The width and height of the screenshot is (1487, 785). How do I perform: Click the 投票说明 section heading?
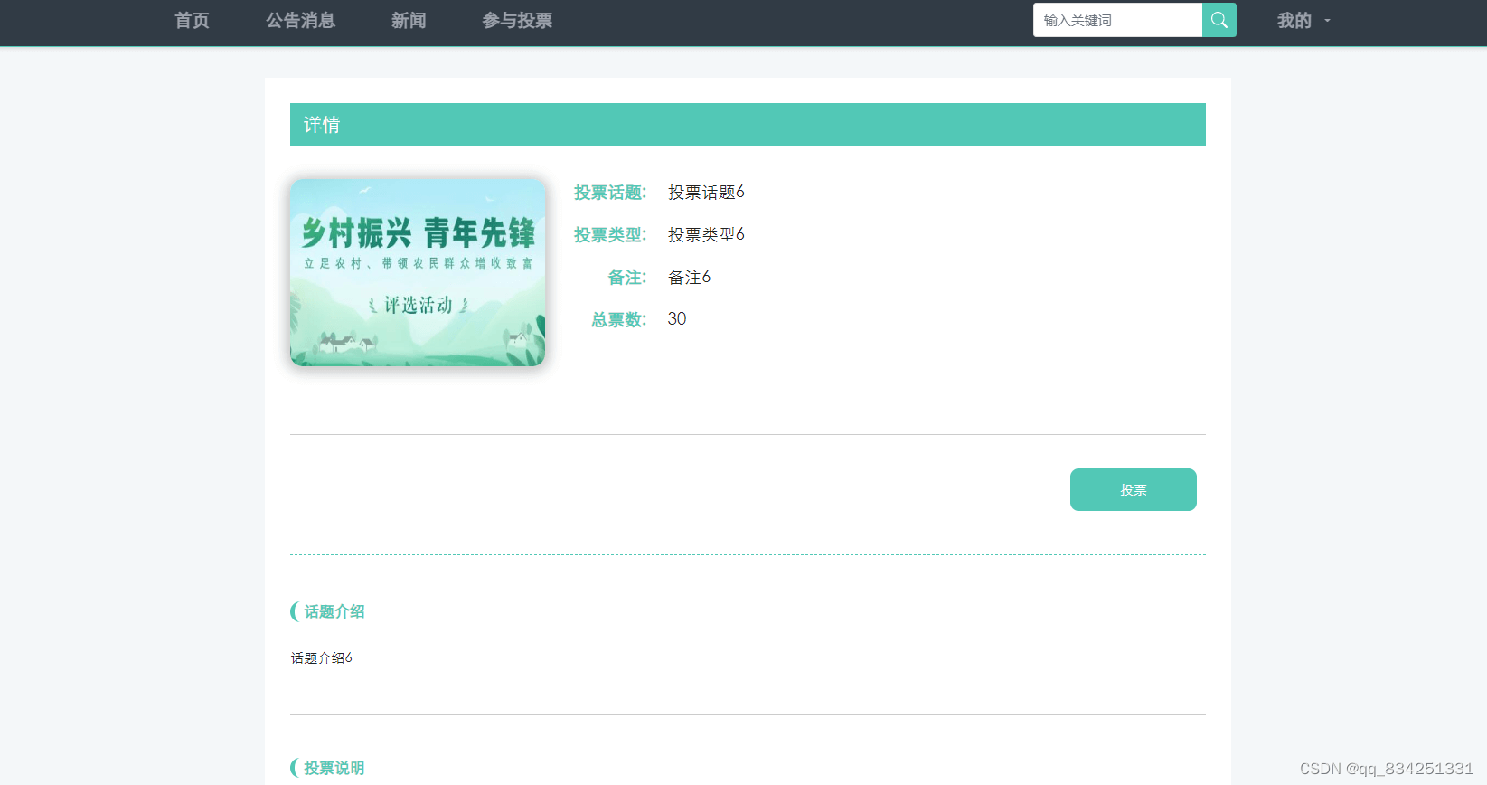coord(334,769)
